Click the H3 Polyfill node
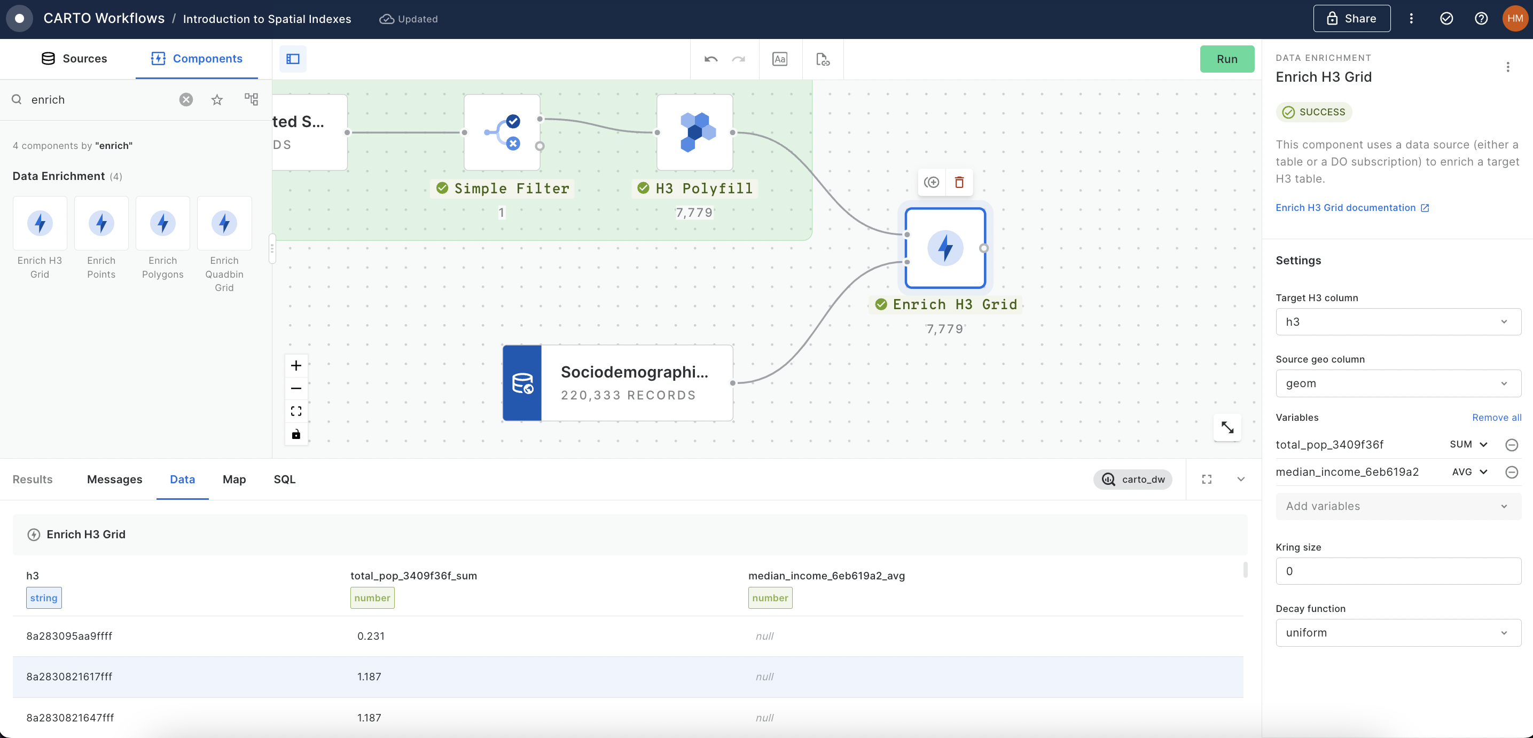1533x738 pixels. click(694, 132)
